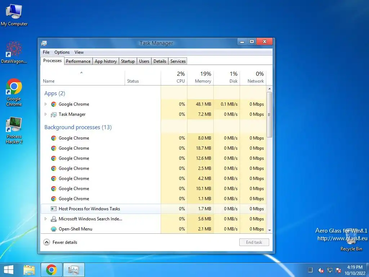Open the Startup tab
The image size is (369, 277).
(x=128, y=61)
